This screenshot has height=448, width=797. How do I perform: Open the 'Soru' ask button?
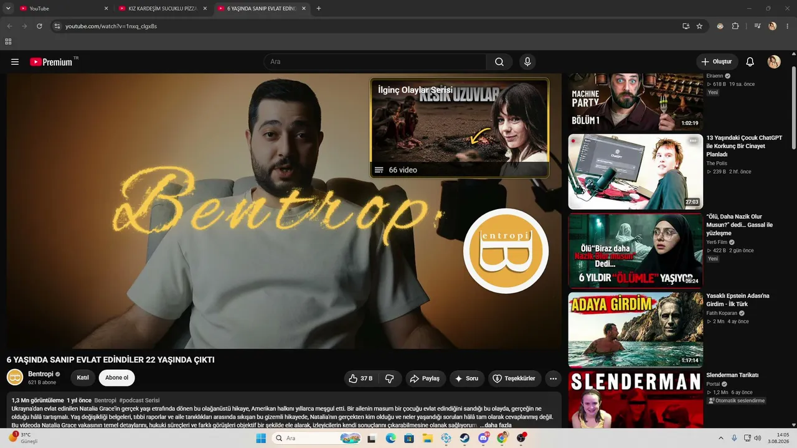click(x=467, y=378)
